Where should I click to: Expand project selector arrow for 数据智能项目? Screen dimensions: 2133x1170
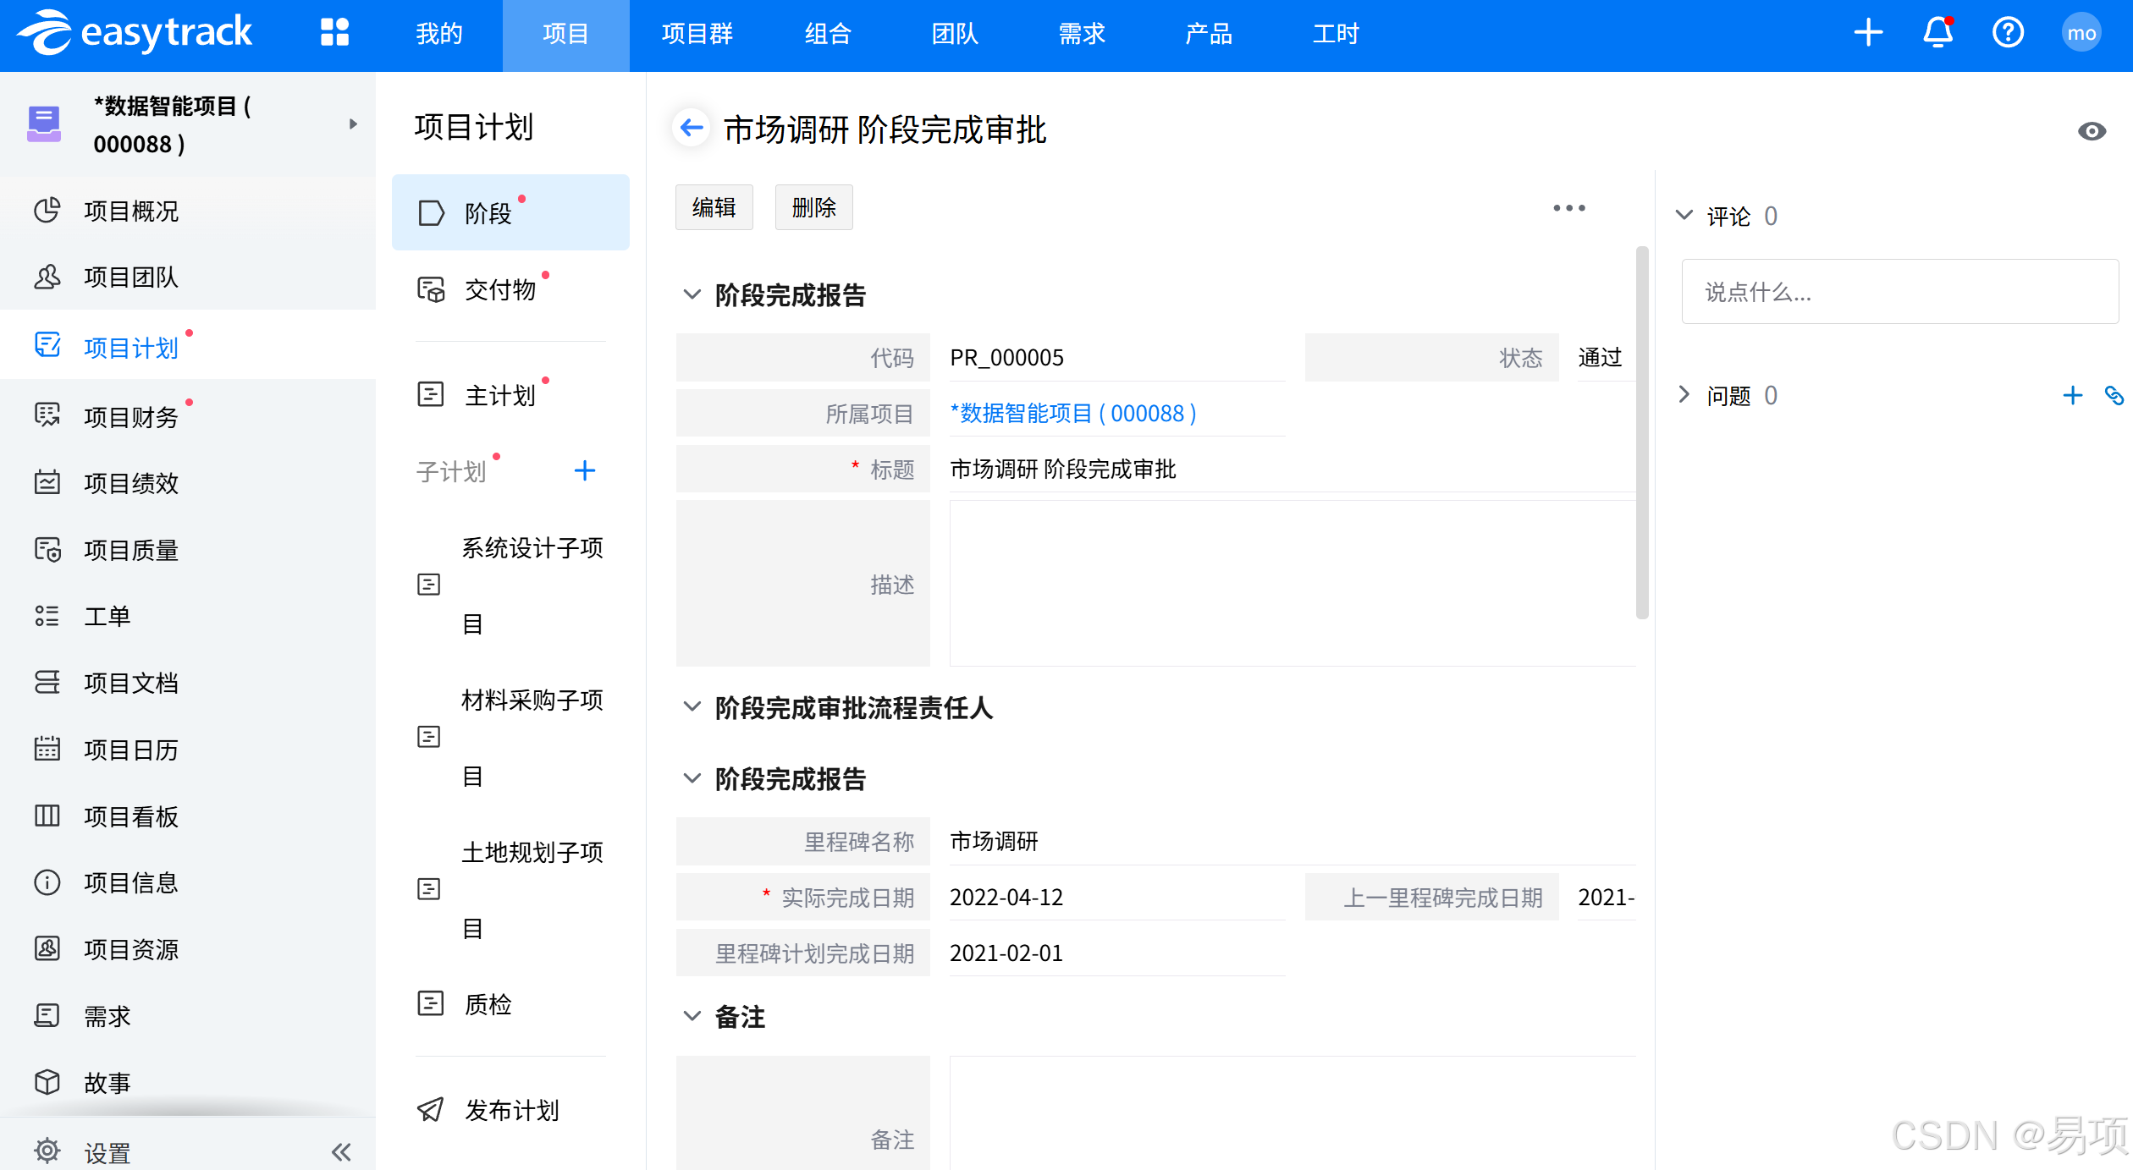click(x=353, y=124)
